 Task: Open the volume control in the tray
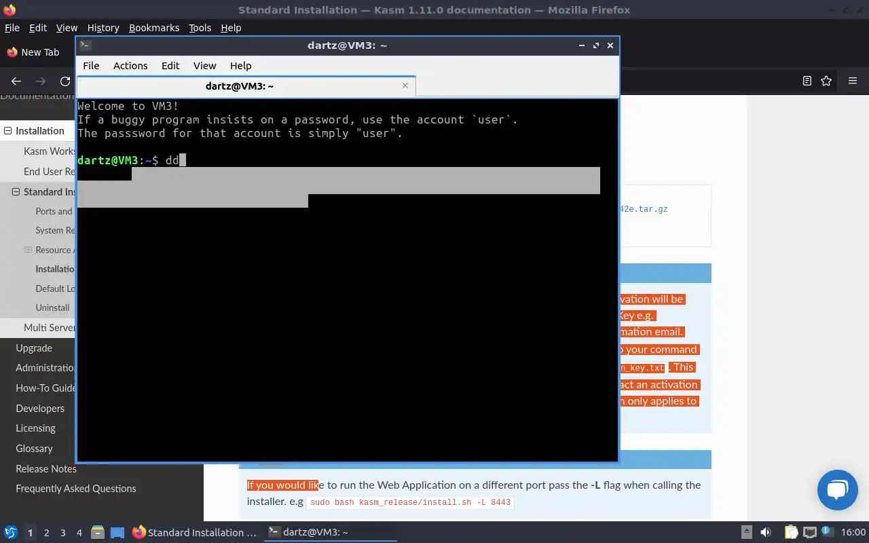click(x=766, y=532)
